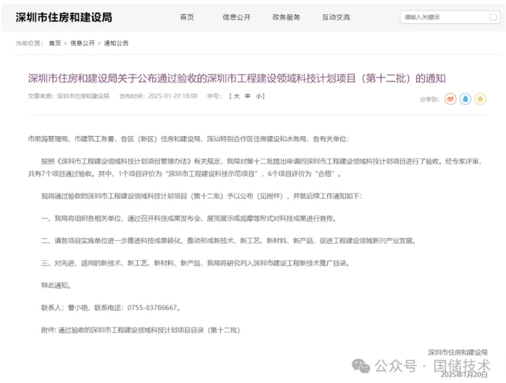The image size is (506, 383).
Task: Open the 首页 navigation menu item
Action: (187, 17)
